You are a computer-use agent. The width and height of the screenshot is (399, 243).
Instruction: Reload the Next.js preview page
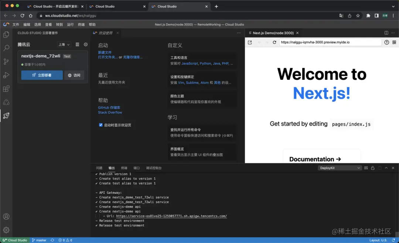click(x=274, y=42)
